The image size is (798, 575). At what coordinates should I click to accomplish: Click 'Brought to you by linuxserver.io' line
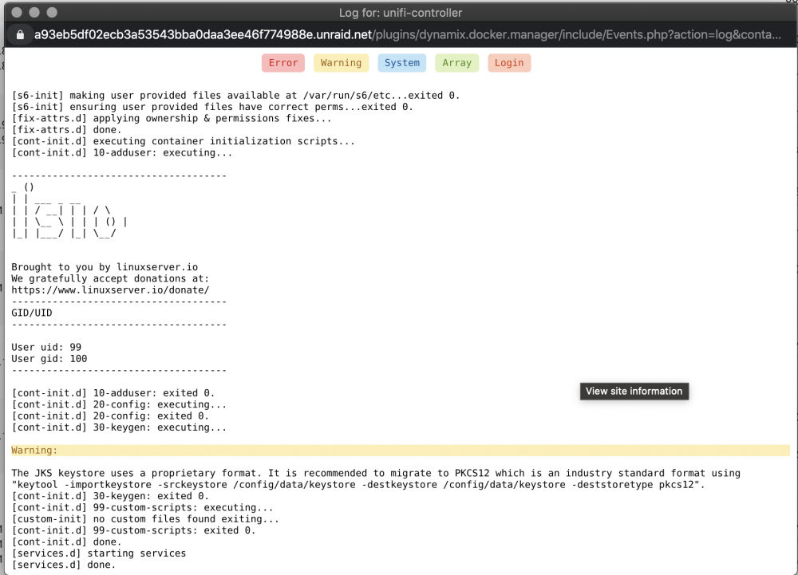coord(105,267)
